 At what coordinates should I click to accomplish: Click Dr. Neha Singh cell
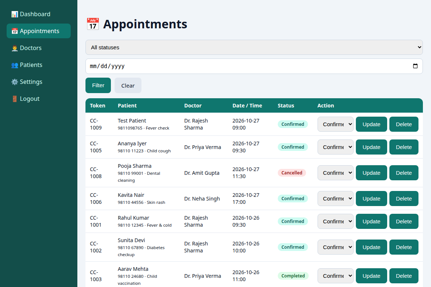click(x=202, y=199)
